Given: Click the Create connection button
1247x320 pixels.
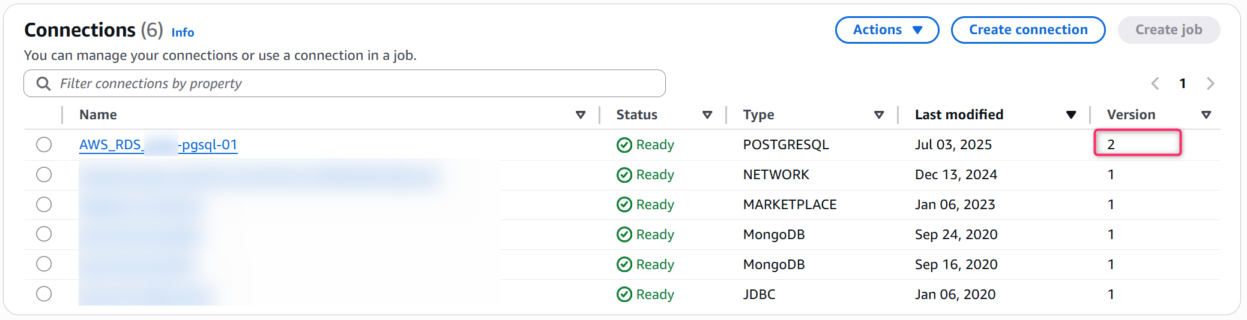Looking at the screenshot, I should 1028,30.
